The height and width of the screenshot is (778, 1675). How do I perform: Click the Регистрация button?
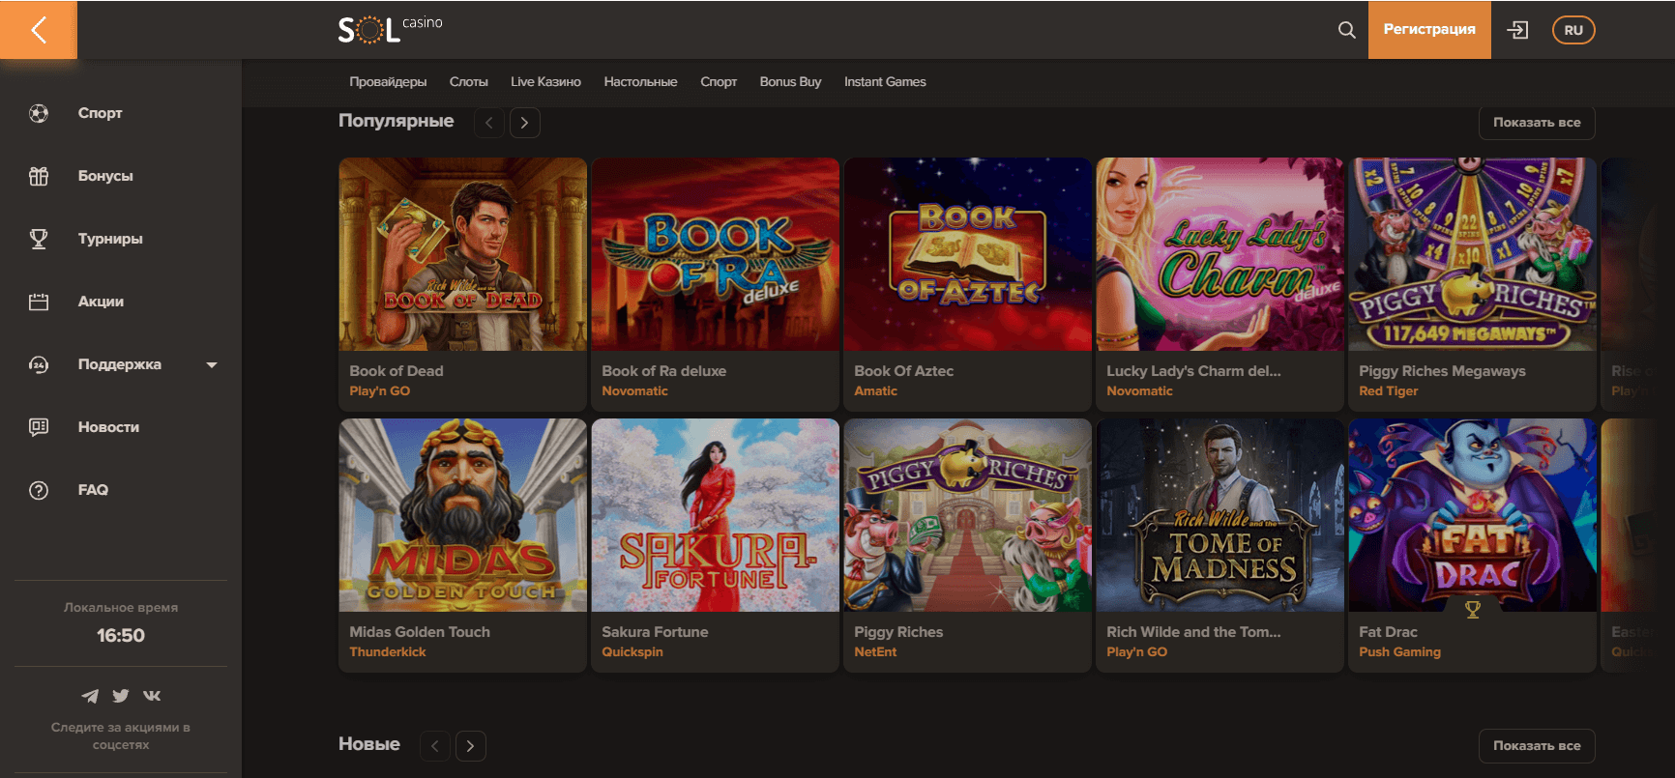click(x=1429, y=30)
